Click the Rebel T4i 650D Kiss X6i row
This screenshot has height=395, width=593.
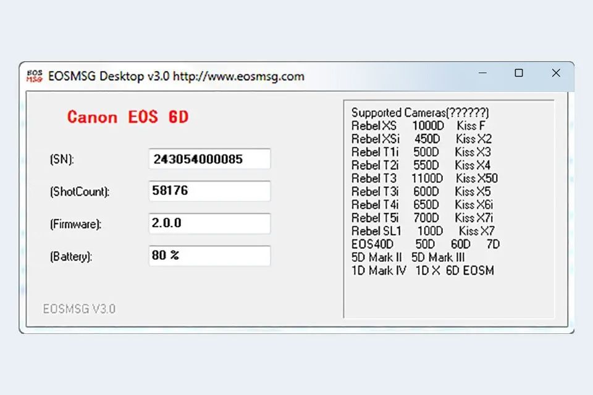[422, 204]
